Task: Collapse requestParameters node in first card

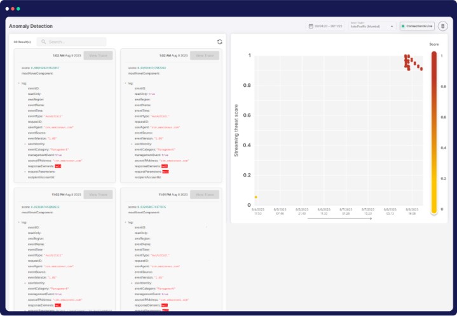Action: pyautogui.click(x=24, y=171)
